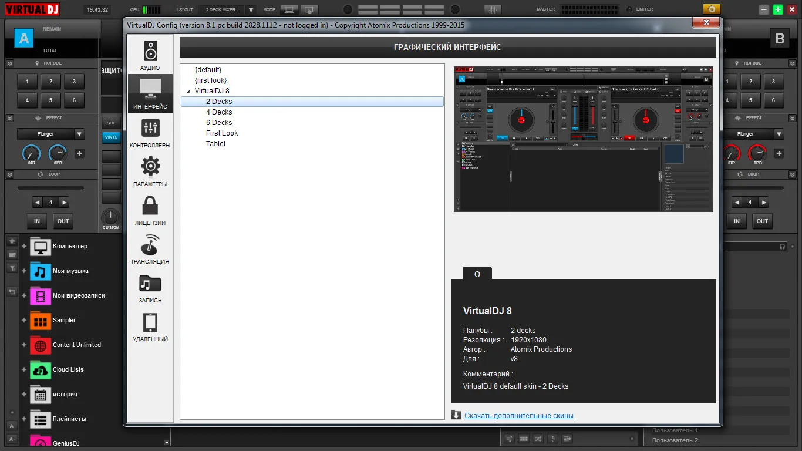Click the download arrow icon beside the skins link
This screenshot has height=451, width=802.
point(456,415)
